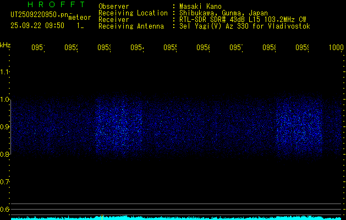Click the 1000 time axis marker

[336, 48]
